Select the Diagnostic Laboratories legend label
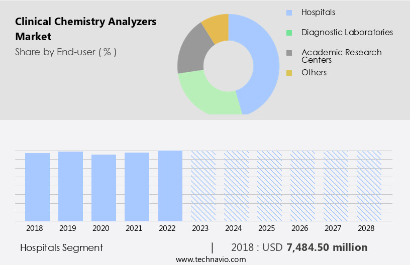The width and height of the screenshot is (410, 265). (347, 32)
